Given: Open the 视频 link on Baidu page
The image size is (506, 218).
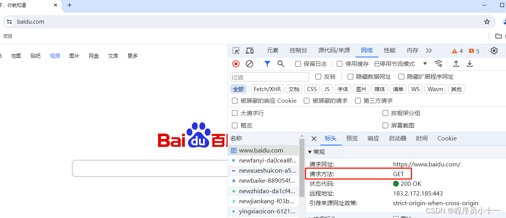Looking at the screenshot, I should pyautogui.click(x=55, y=56).
